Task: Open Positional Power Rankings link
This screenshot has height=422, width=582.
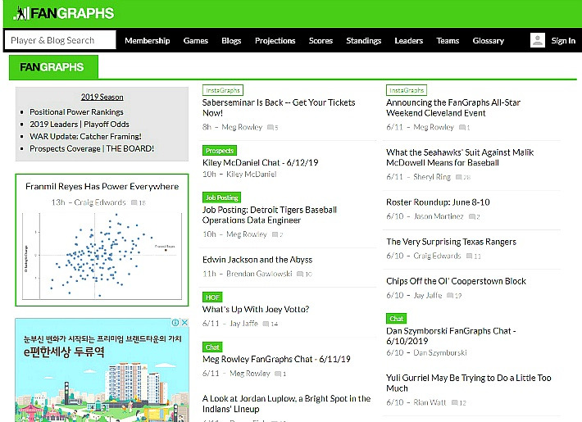Action: (x=76, y=112)
